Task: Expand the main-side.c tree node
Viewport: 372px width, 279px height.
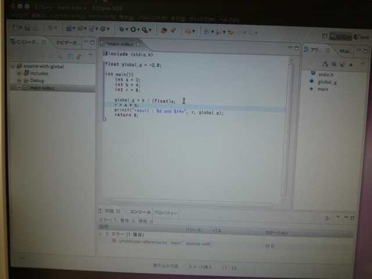Action: (19, 88)
